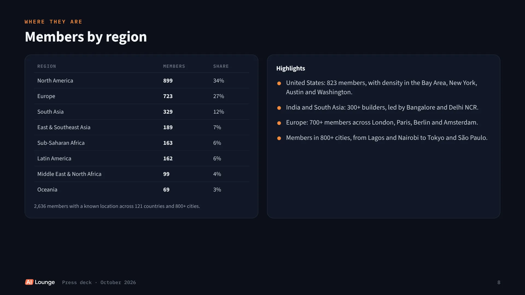Click the orange bullet beside United States
The height and width of the screenshot is (295, 525).
(x=279, y=83)
